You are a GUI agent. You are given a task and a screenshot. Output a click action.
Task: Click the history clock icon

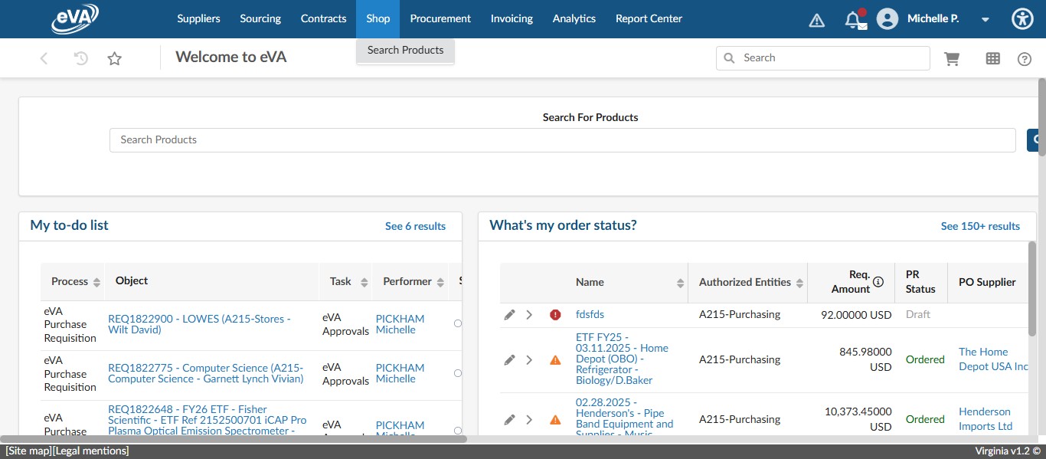(x=80, y=58)
